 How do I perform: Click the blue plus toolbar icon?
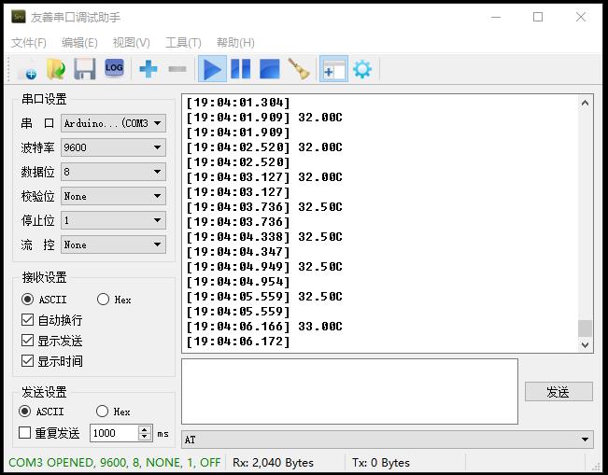pyautogui.click(x=148, y=69)
